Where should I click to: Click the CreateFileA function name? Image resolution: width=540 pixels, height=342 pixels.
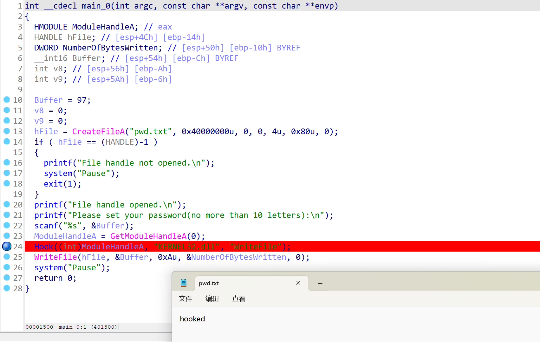tap(98, 131)
